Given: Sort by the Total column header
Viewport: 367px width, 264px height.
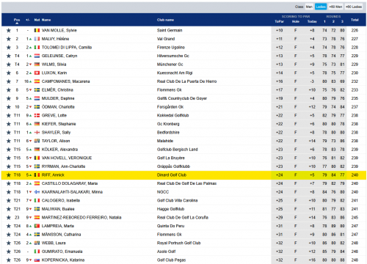Looking at the screenshot, I should 355,20.
